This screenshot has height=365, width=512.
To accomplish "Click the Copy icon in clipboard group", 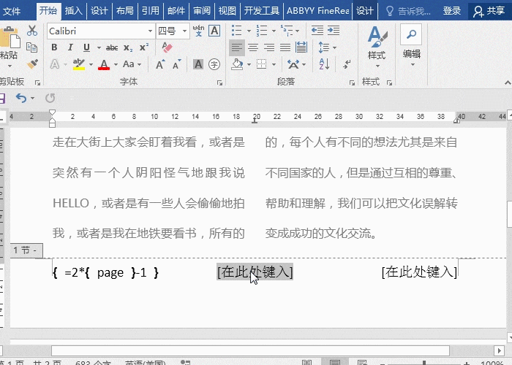I will coord(31,47).
